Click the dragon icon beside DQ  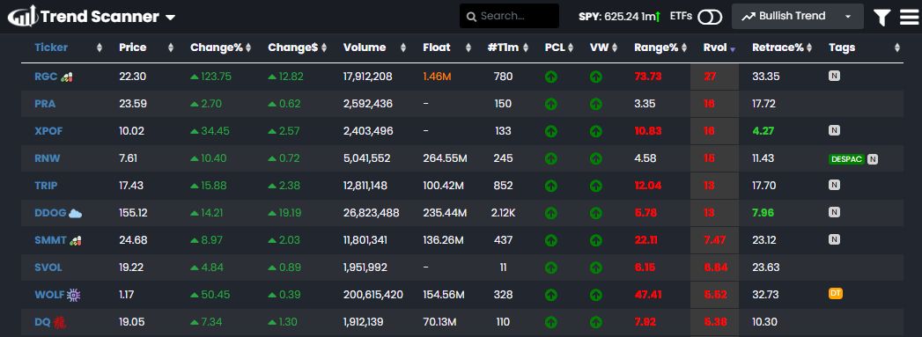pos(59,322)
